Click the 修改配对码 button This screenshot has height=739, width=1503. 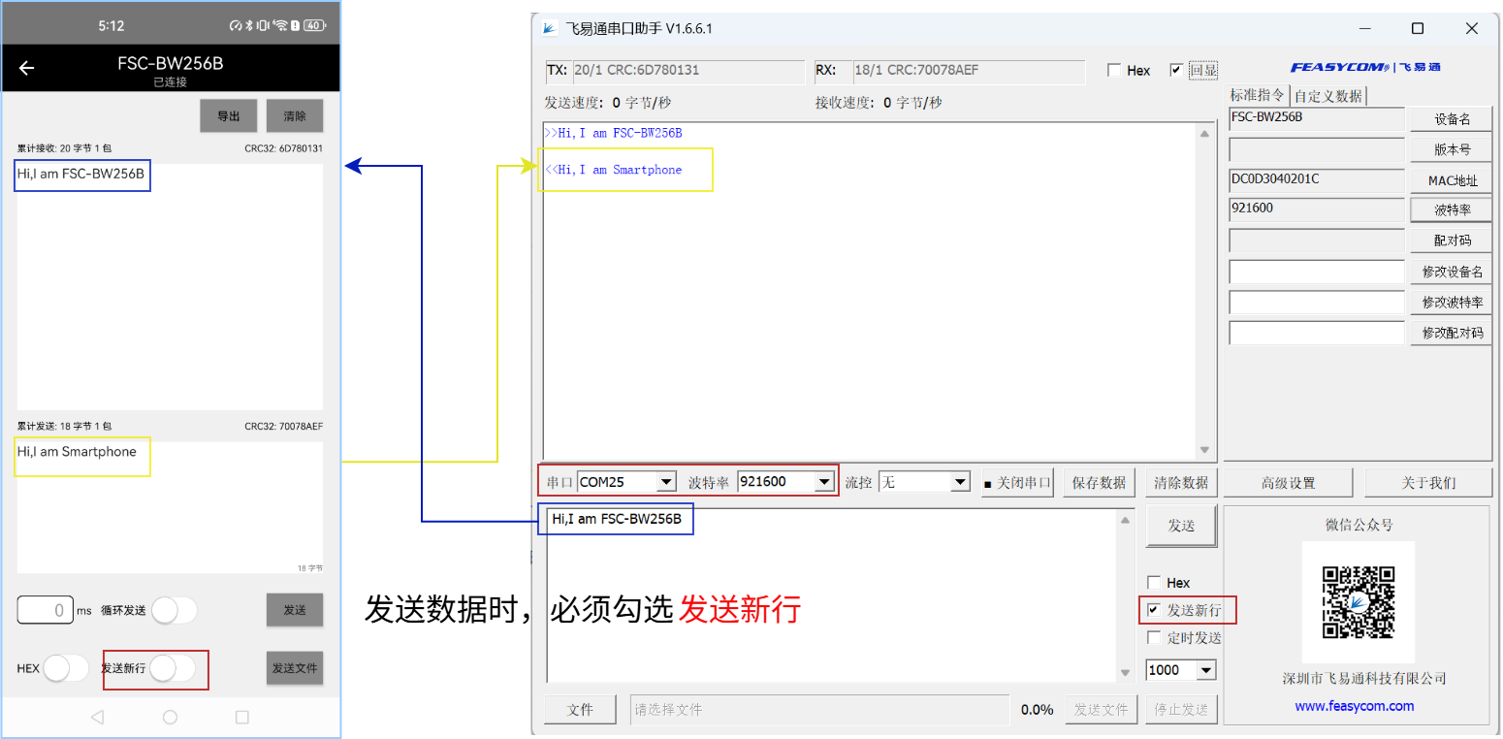click(1451, 333)
